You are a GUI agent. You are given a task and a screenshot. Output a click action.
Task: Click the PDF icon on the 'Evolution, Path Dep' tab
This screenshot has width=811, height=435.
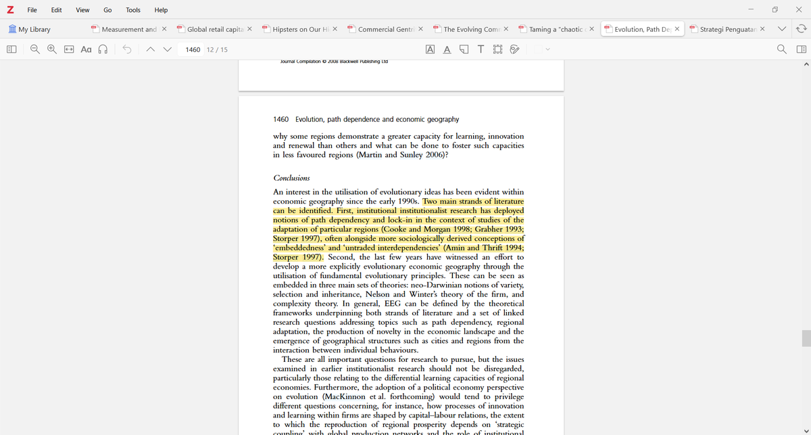tap(608, 29)
